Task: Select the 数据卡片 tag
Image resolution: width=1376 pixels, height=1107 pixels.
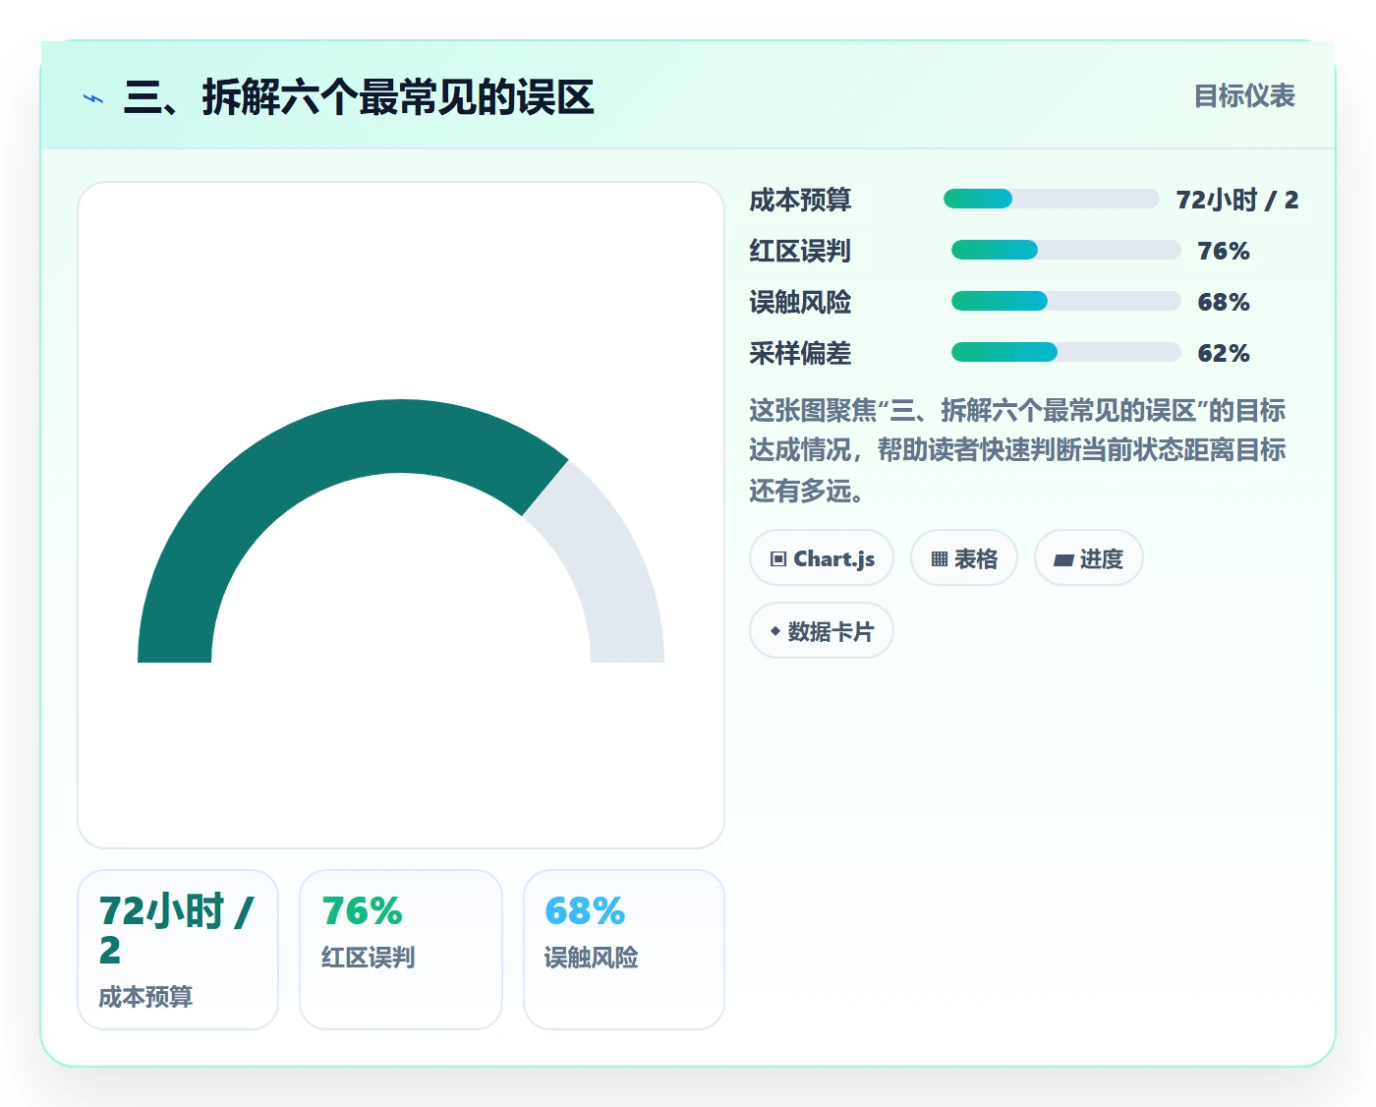Action: click(x=822, y=631)
